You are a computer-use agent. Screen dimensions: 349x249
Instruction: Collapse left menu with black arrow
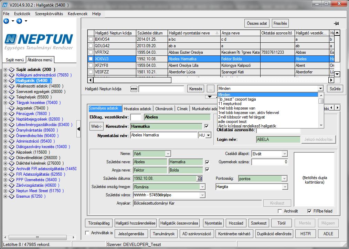click(78, 129)
